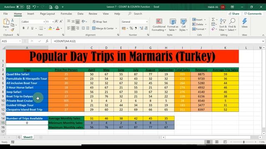Click Increase Decimal icon
Viewport: 266px width, 149px height.
tap(141, 29)
